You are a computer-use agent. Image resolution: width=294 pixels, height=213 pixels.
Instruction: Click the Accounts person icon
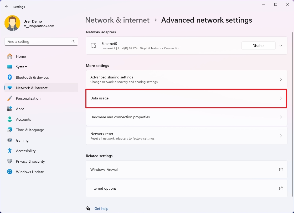click(x=10, y=119)
